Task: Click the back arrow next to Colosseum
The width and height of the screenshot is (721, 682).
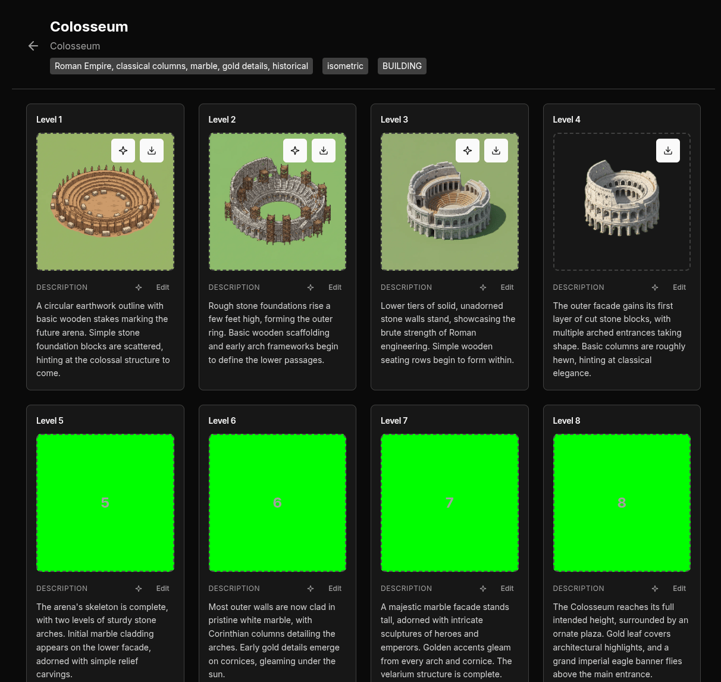Action: coord(33,46)
